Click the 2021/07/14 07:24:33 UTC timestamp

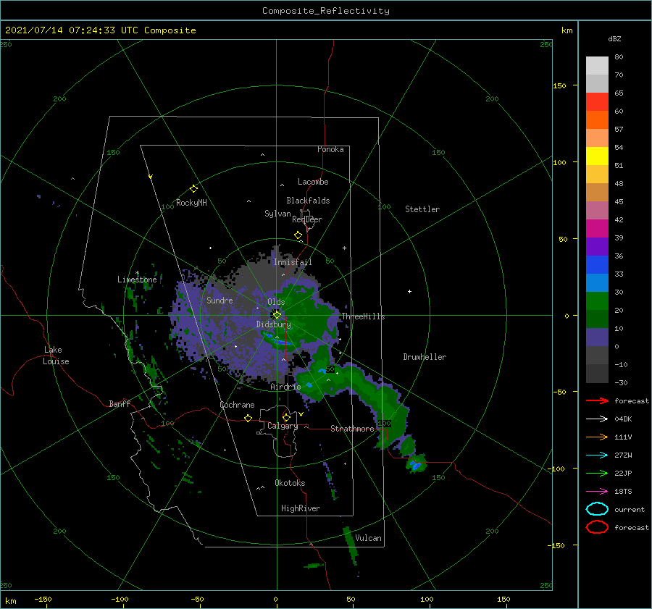100,30
